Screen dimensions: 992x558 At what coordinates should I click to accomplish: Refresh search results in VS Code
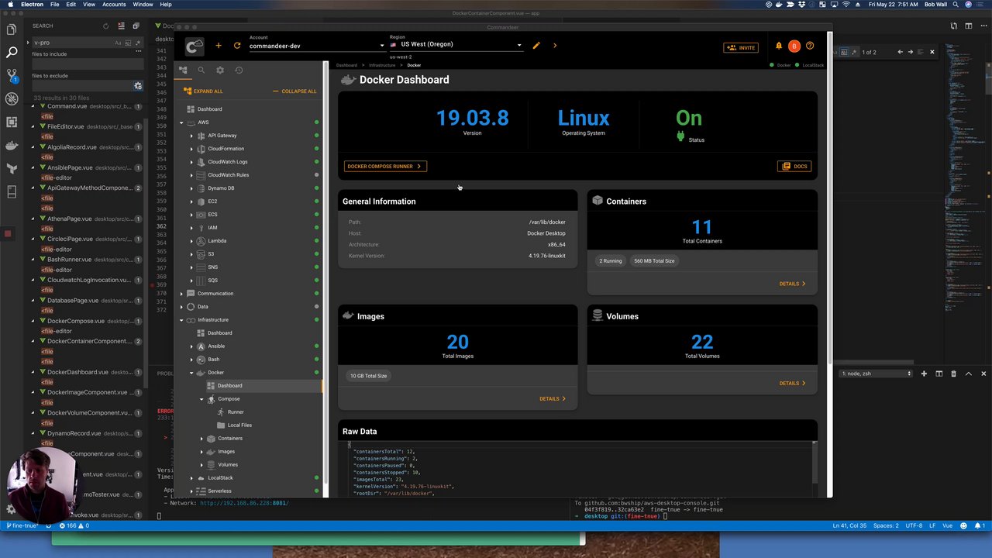(x=106, y=26)
